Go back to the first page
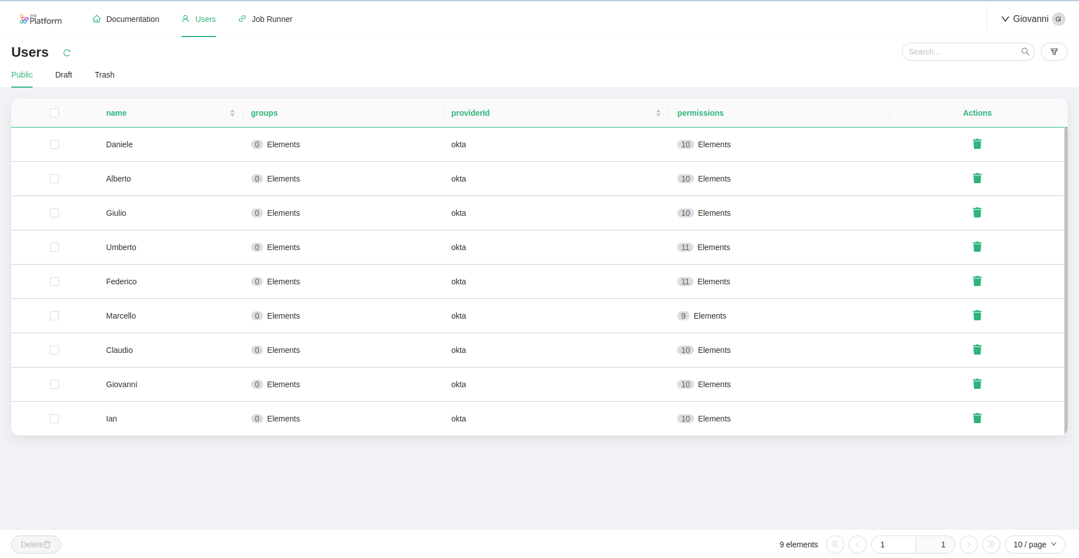The image size is (1079, 558). pos(835,544)
